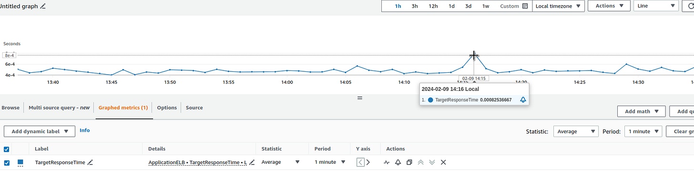The width and height of the screenshot is (694, 178).
Task: Edit the graph title with pencil icon
Action: [43, 6]
